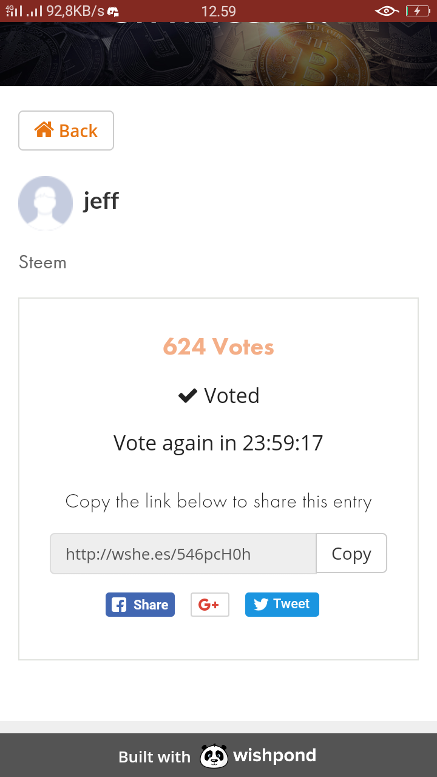Tweet this entry with Tweet button

click(282, 604)
